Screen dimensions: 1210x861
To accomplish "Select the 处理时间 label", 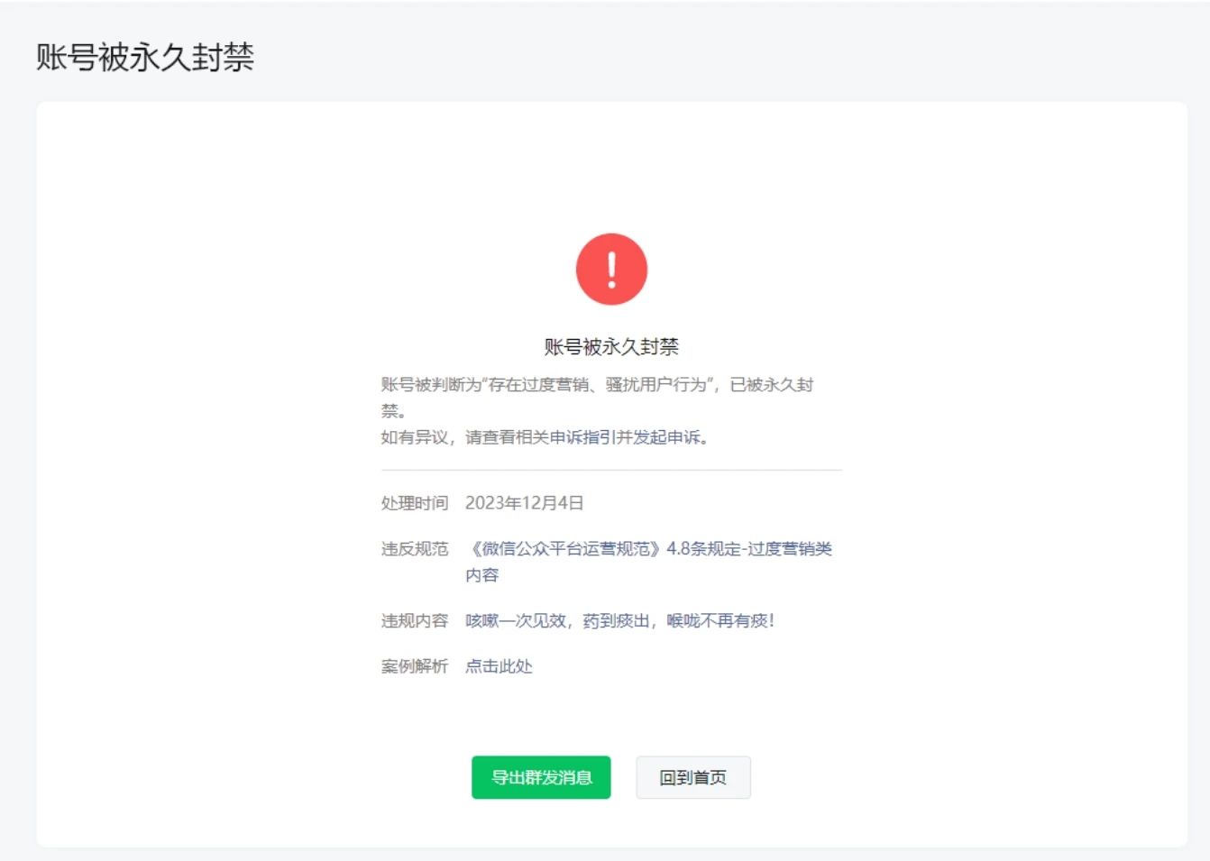I will (414, 503).
